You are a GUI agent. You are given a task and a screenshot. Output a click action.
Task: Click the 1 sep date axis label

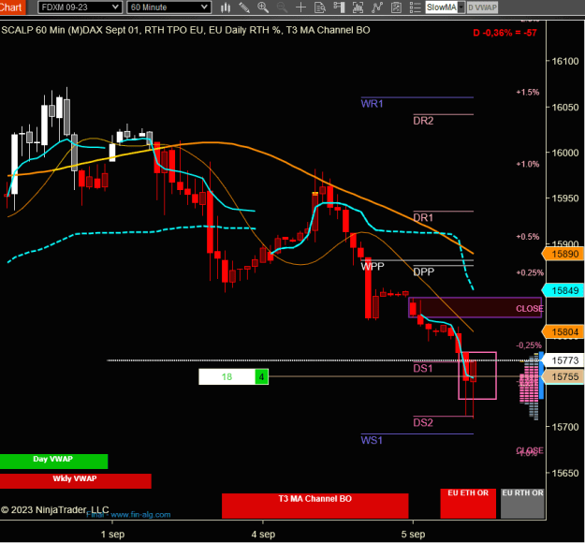coord(112,535)
